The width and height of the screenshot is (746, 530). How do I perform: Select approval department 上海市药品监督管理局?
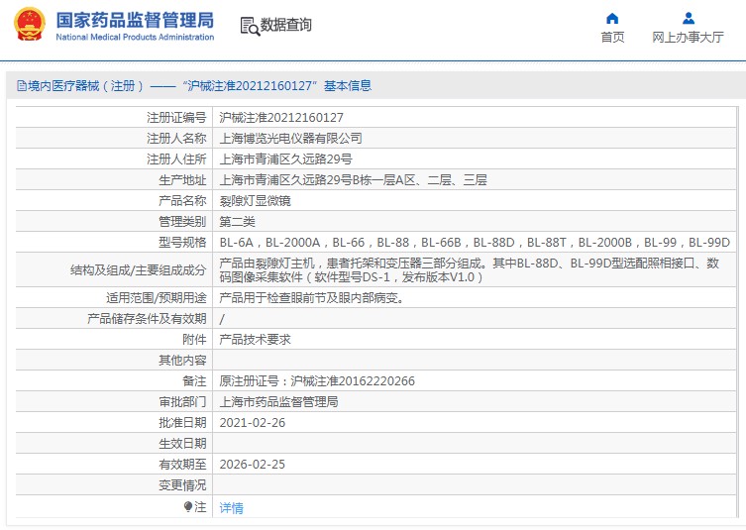click(x=278, y=402)
